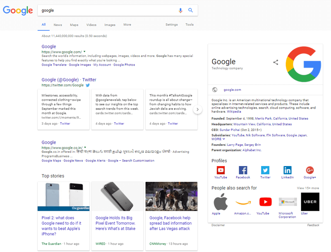Open View 15+ more suggestions
The image size is (331, 252).
308,188
